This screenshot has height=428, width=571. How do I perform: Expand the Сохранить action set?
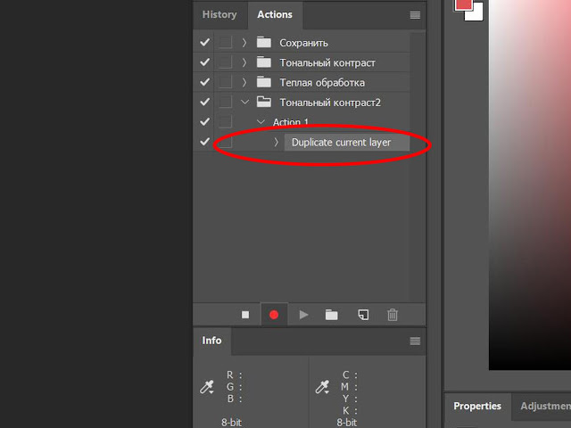244,43
